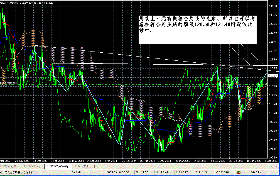Click the C: 112.28 close price field
Image resolution: width=280 pixels, height=176 pixels.
coord(201,172)
